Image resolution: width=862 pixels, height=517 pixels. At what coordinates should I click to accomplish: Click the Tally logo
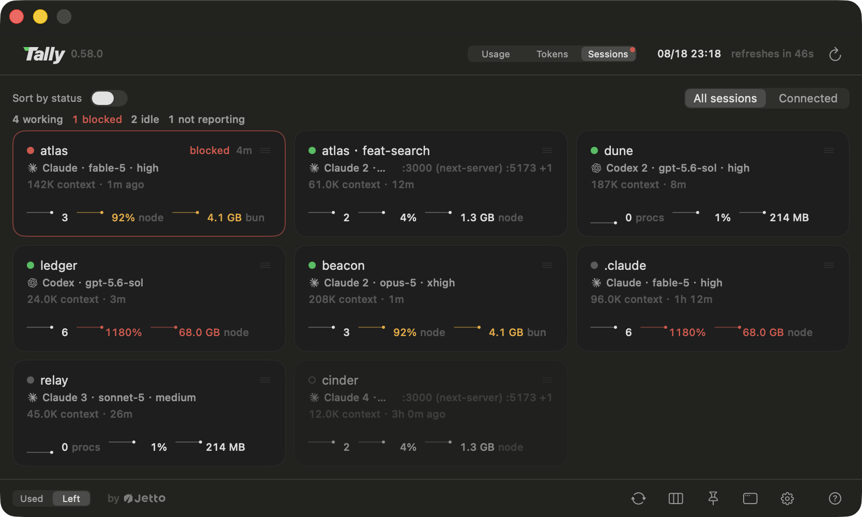(44, 54)
